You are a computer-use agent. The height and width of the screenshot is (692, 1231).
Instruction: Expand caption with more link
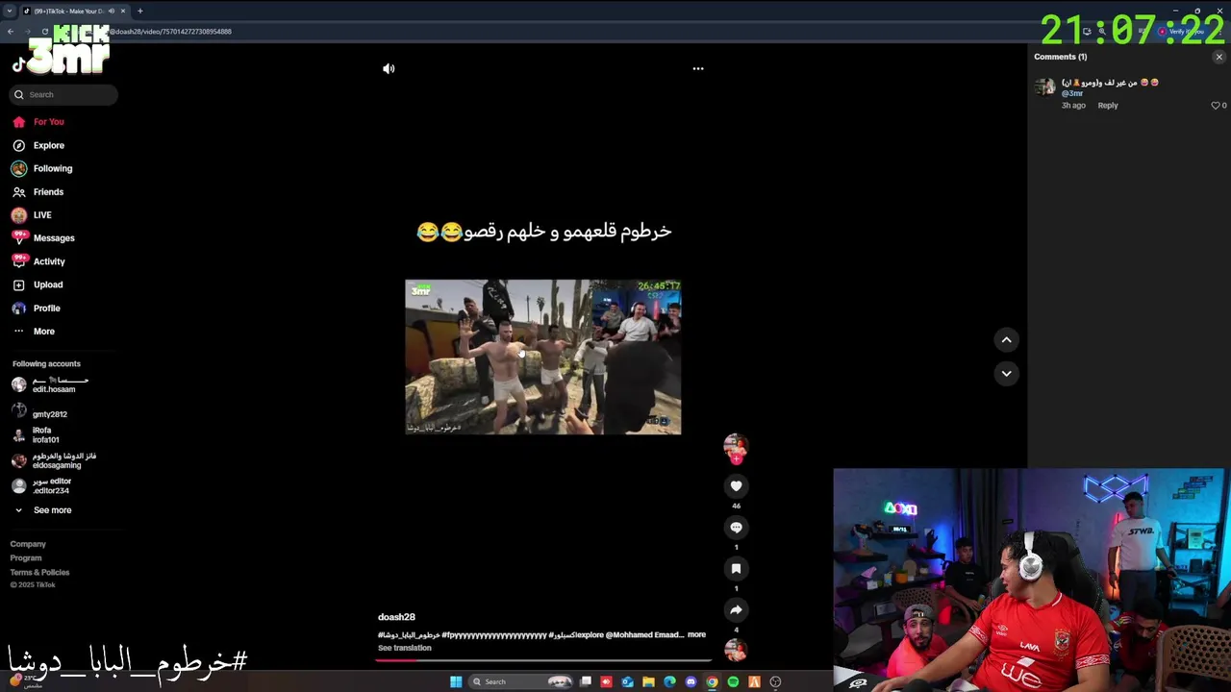click(x=696, y=634)
